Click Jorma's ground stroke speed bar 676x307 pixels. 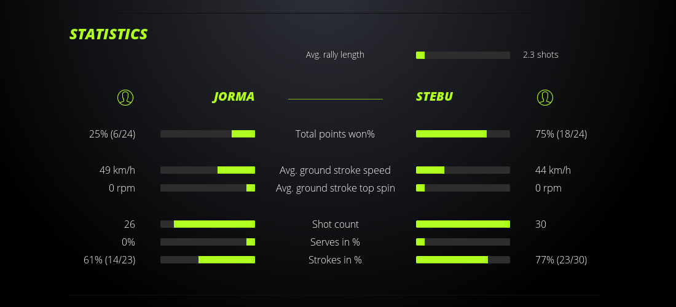pos(208,170)
